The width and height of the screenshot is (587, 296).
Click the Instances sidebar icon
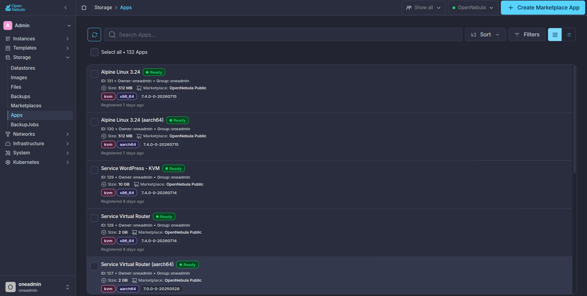(8, 39)
